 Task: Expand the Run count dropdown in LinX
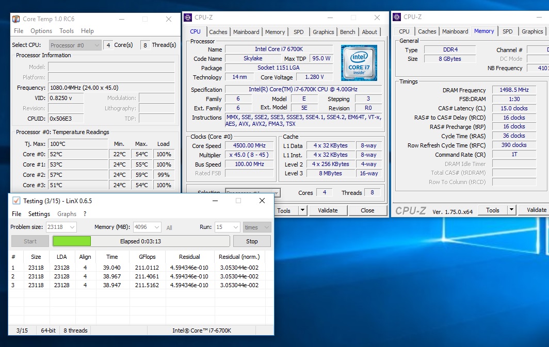[236, 227]
